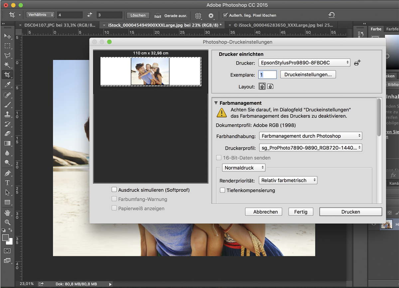This screenshot has width=399, height=288.
Task: Click the Druckeinstellungen... button
Action: pyautogui.click(x=308, y=75)
